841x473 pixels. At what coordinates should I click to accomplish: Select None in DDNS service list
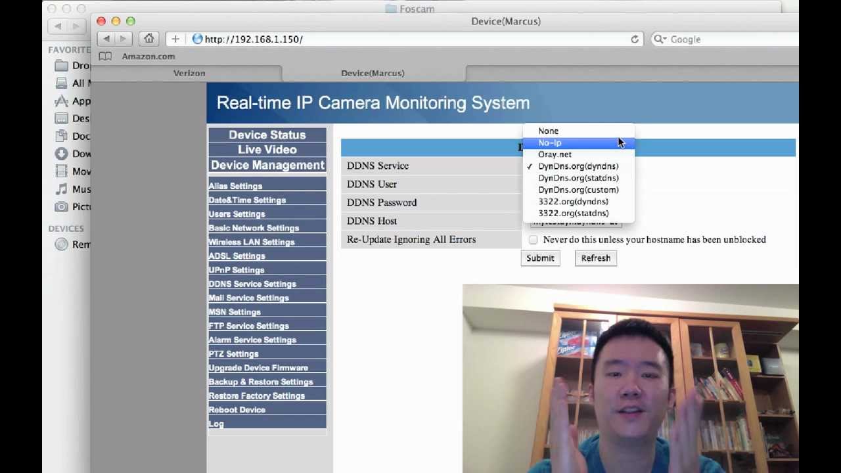tap(578, 131)
